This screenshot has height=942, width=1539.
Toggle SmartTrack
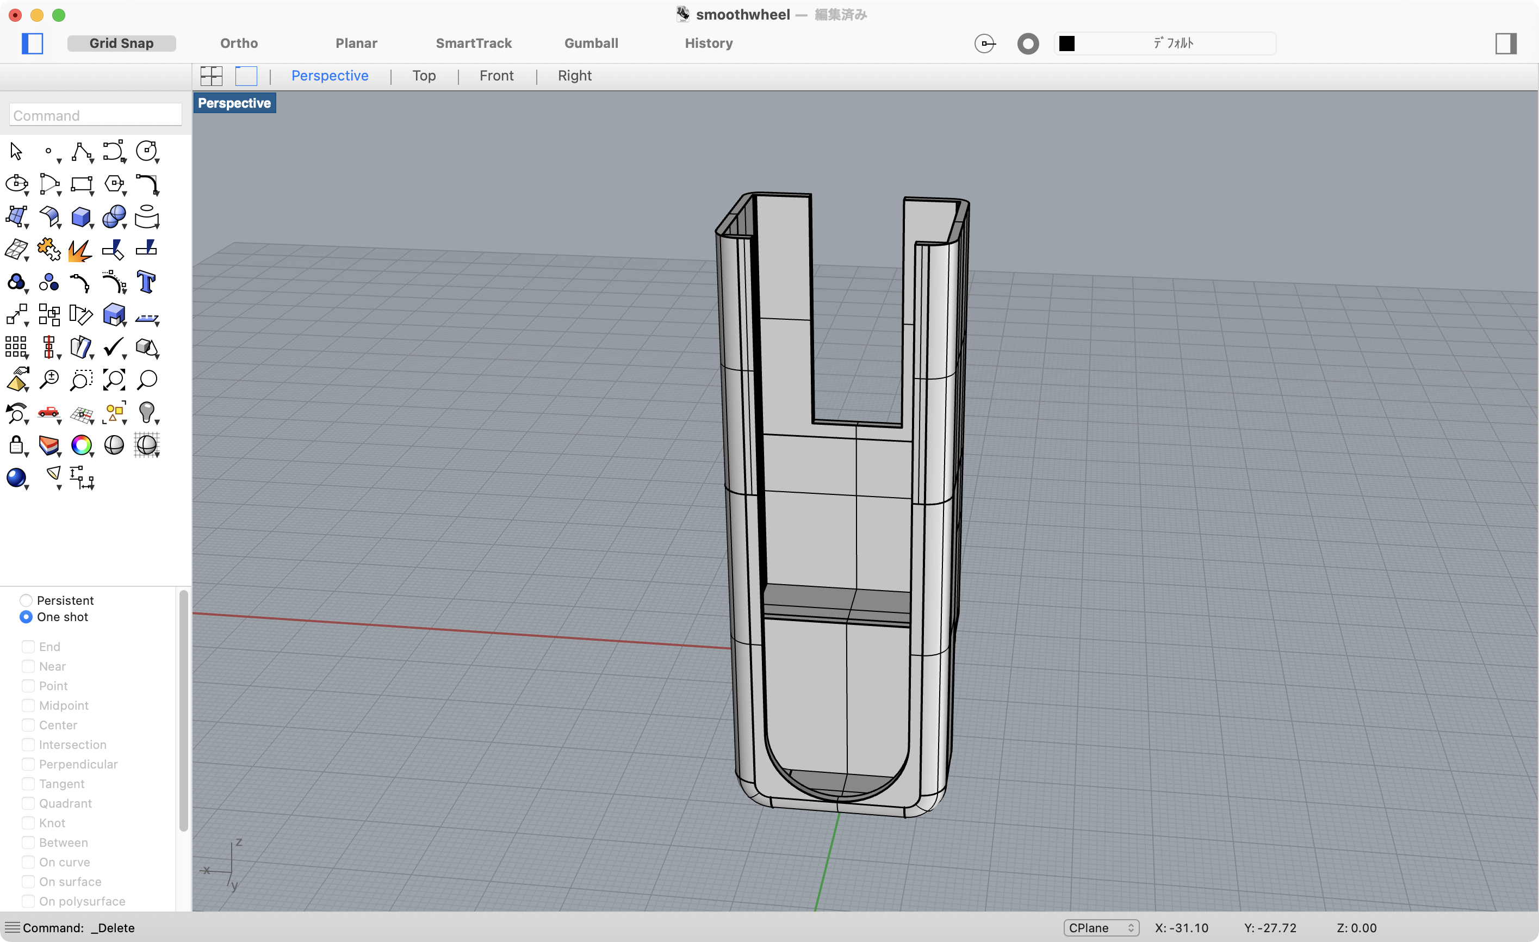click(x=474, y=43)
